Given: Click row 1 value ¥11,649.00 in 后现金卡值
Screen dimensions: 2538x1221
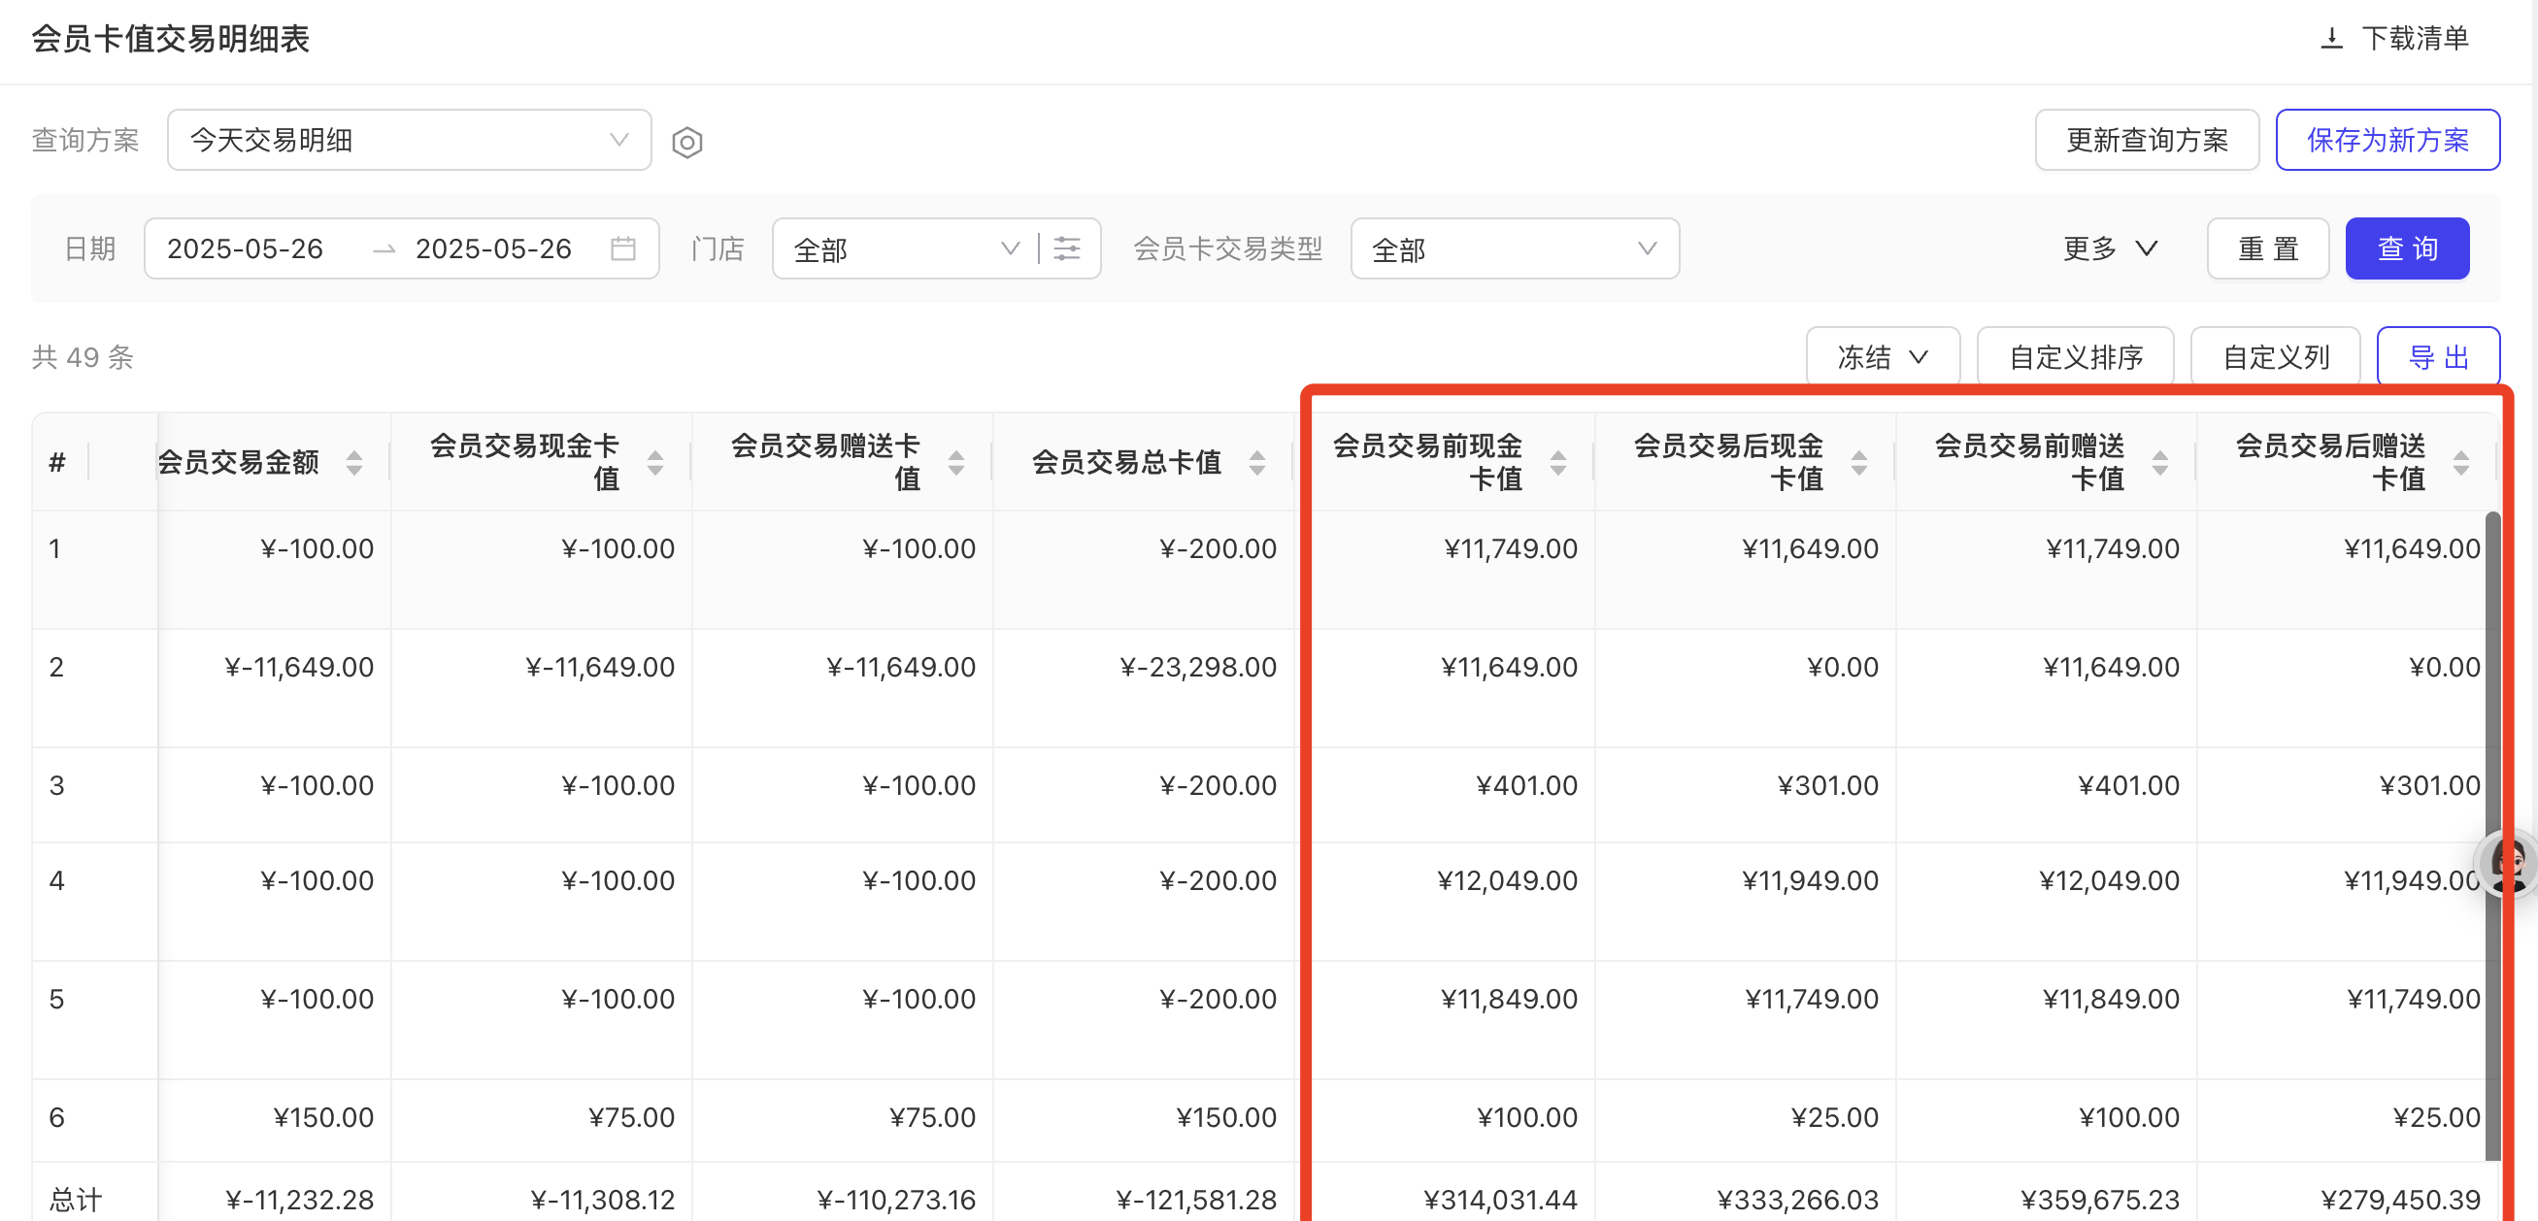Looking at the screenshot, I should click(1810, 548).
